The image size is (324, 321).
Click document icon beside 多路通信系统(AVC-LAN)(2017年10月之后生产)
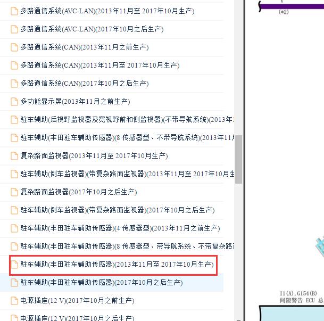click(x=14, y=29)
